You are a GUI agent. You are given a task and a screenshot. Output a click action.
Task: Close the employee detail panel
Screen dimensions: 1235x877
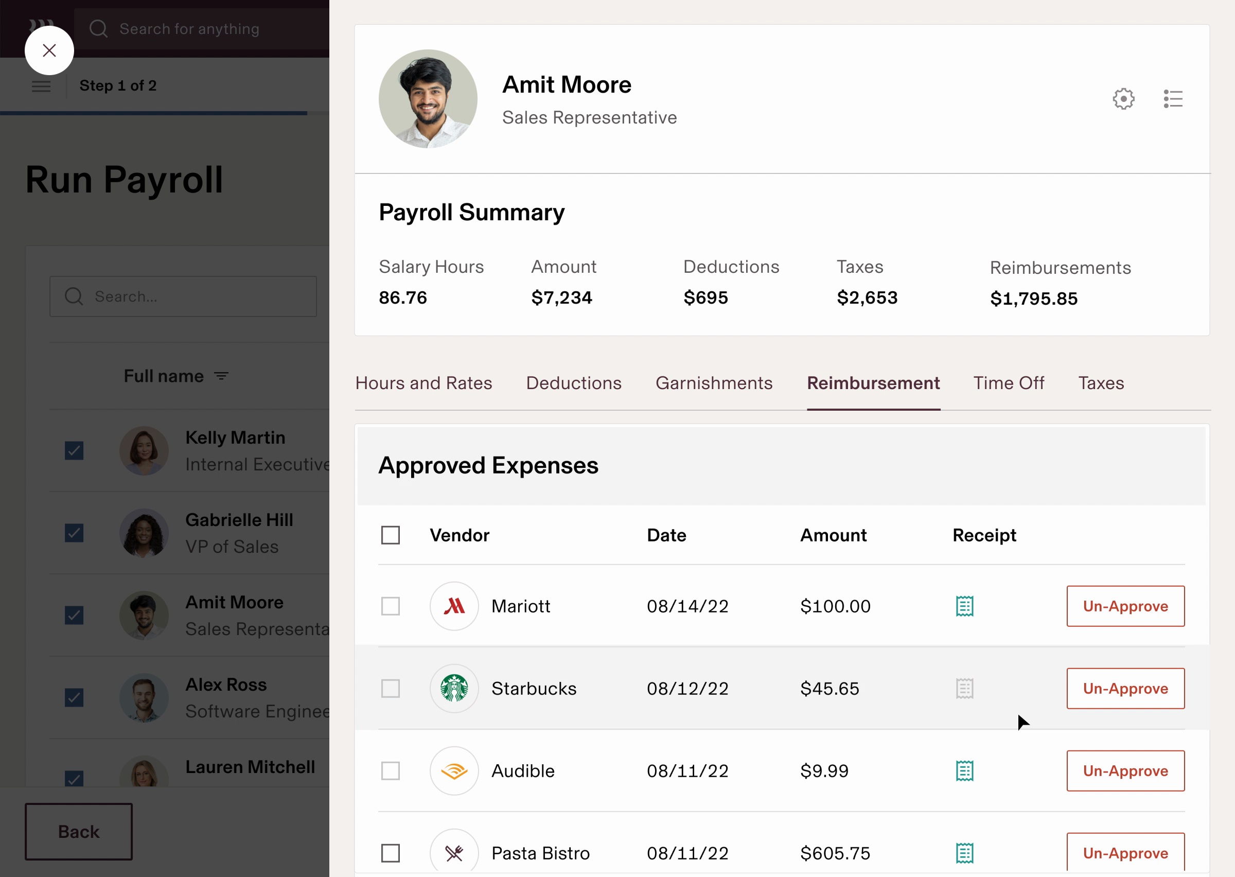click(49, 50)
